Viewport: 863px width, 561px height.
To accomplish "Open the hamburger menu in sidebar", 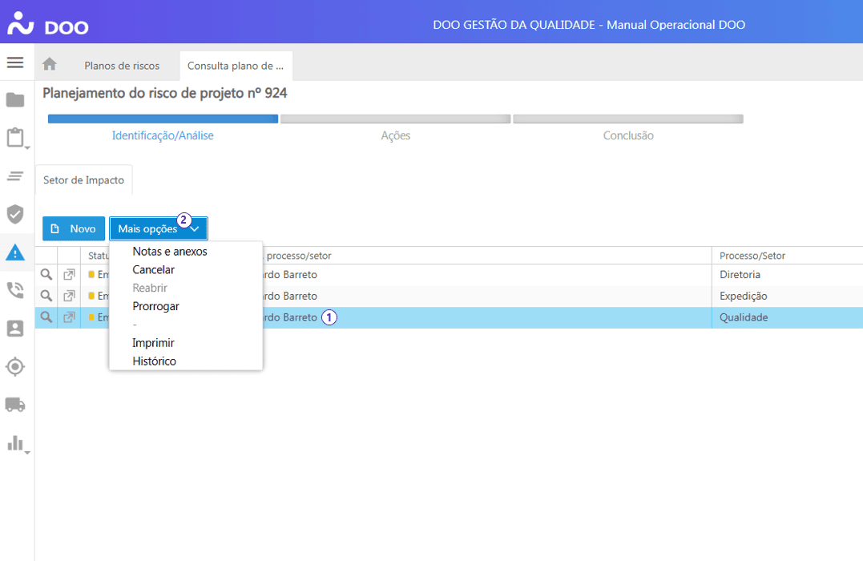I will coord(15,63).
